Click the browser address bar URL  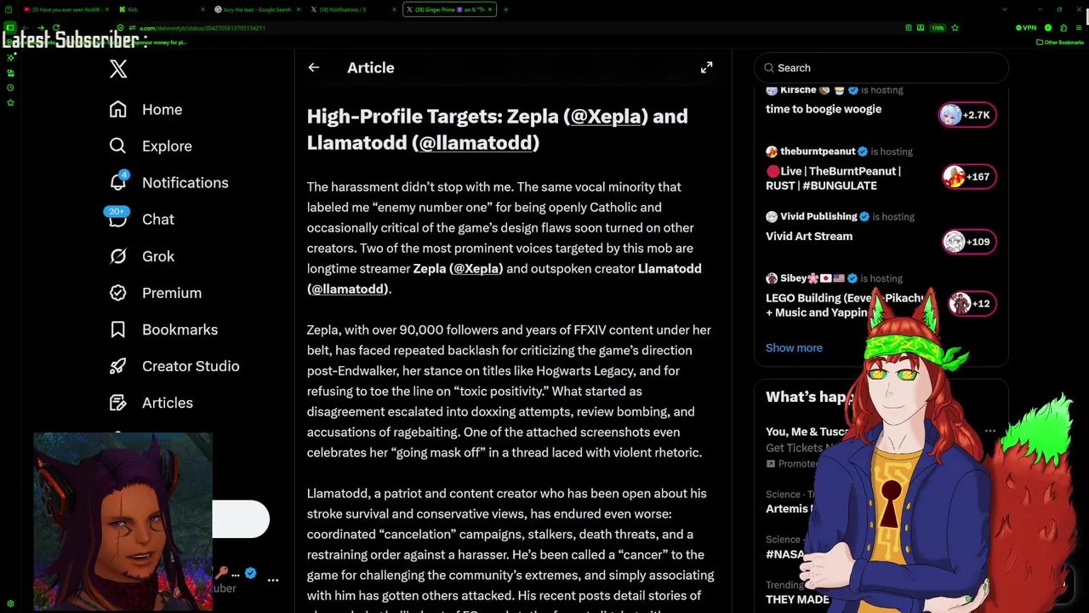(202, 28)
